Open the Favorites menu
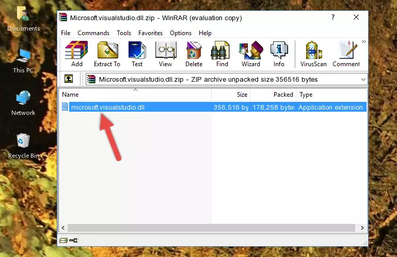Screen dimensions: 397x257 pyautogui.click(x=150, y=33)
